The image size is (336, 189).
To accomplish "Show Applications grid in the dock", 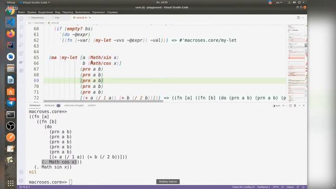I will click(10, 183).
